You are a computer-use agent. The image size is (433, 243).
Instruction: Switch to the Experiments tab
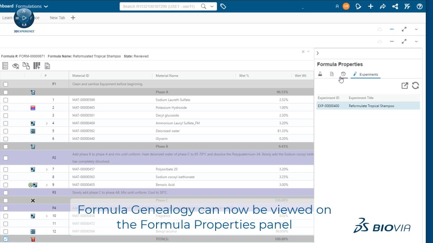pos(366,74)
